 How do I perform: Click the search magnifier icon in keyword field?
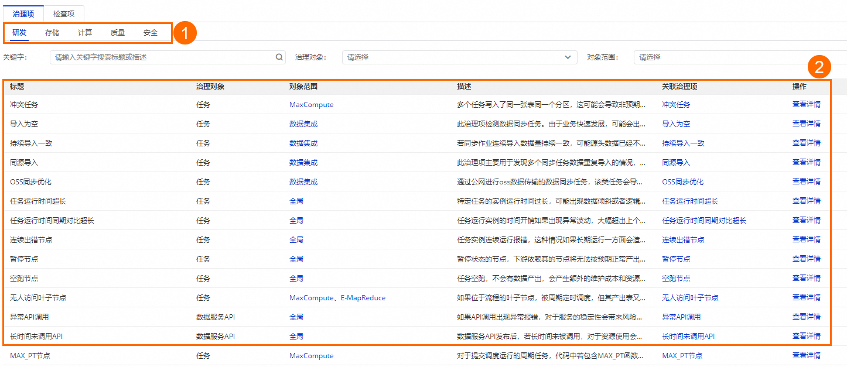279,57
